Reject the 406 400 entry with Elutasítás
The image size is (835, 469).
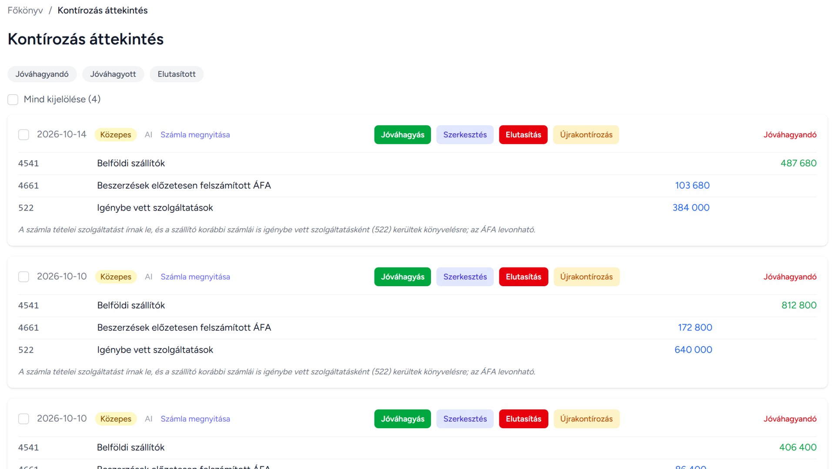click(524, 419)
